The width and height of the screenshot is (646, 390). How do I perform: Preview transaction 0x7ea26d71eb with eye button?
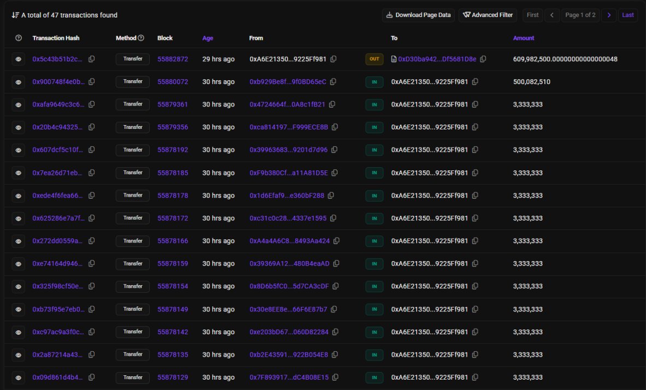(19, 173)
